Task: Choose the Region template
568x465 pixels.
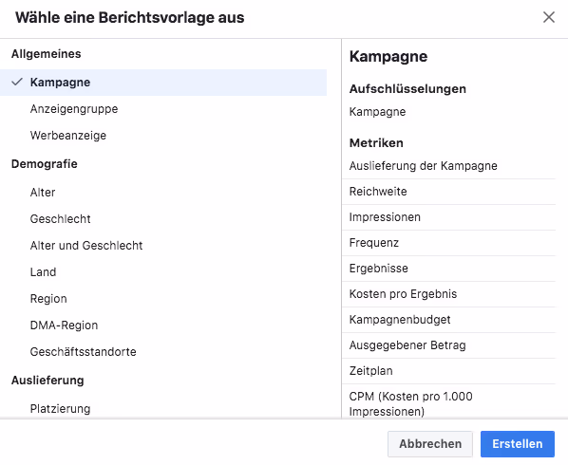Action: tap(163, 299)
